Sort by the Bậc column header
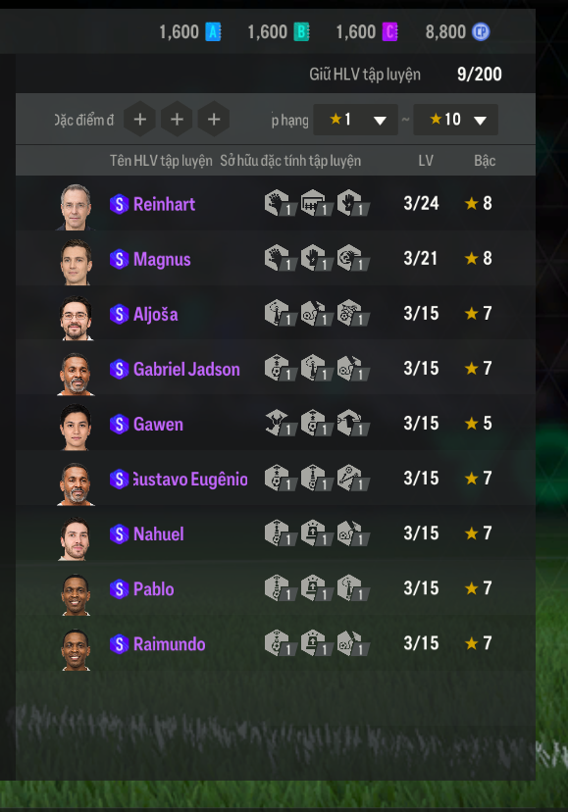Viewport: 568px width, 812px height. click(x=485, y=161)
